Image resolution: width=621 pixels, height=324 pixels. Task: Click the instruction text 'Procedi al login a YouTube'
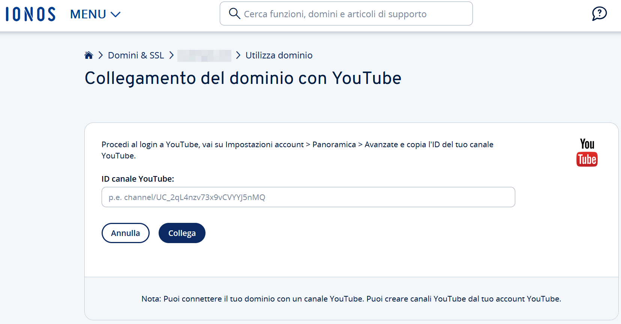click(297, 150)
